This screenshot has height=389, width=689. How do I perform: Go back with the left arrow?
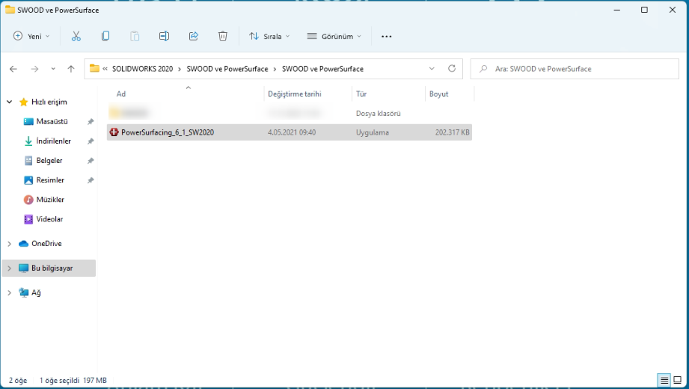[13, 69]
